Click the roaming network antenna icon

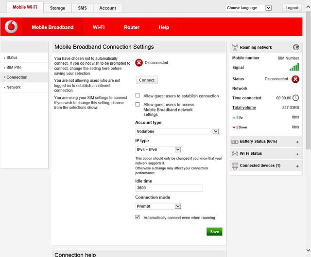(x=235, y=48)
